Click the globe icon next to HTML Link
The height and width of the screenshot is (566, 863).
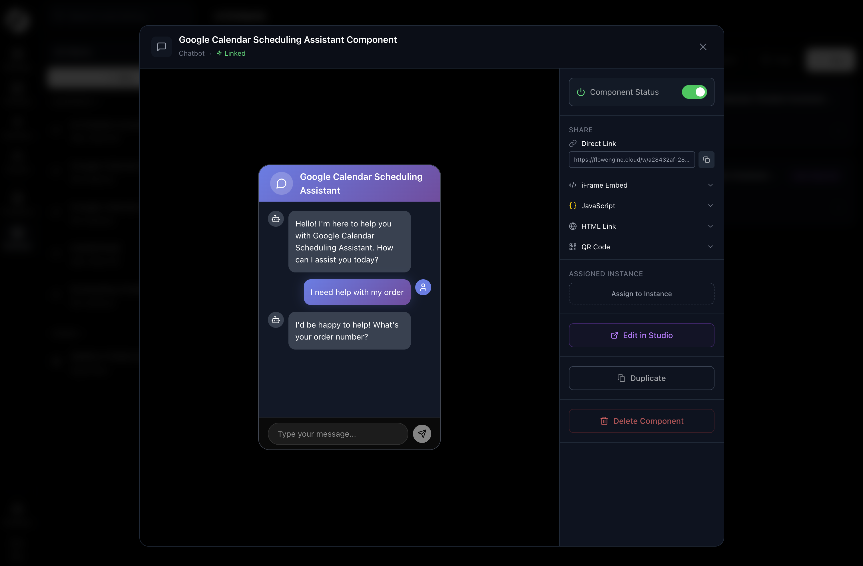tap(573, 226)
